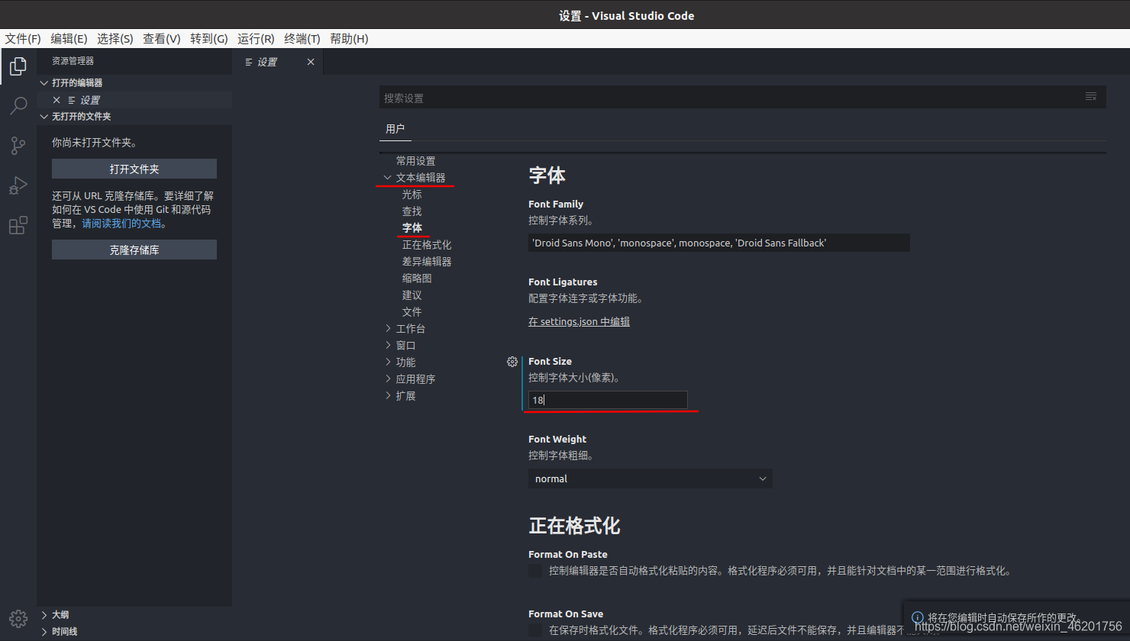Select the 用户 settings tab
This screenshot has height=641, width=1130.
point(395,129)
